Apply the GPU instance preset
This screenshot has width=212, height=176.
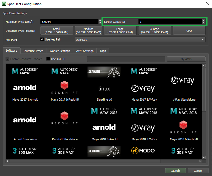[x=189, y=31]
